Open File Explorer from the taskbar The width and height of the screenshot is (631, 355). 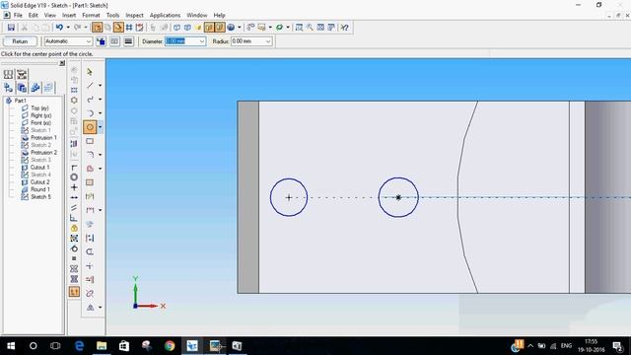pos(102,346)
